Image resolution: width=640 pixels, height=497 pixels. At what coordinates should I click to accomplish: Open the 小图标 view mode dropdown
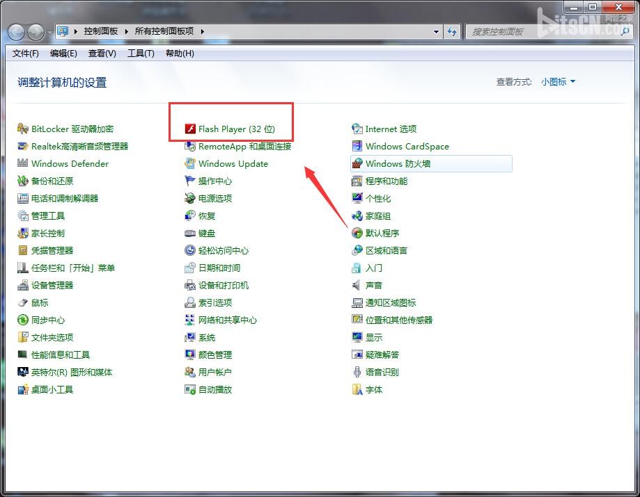(x=558, y=82)
